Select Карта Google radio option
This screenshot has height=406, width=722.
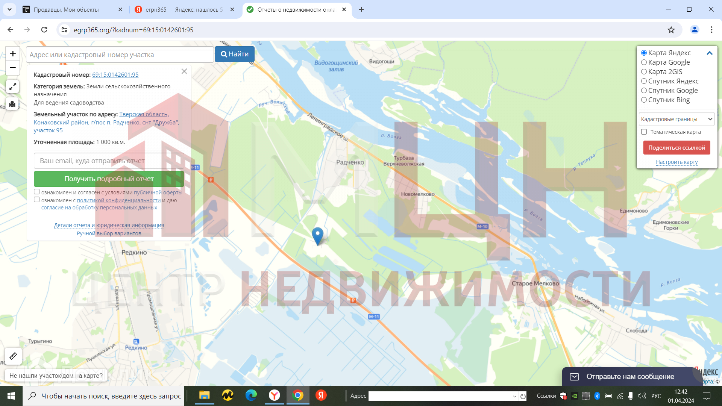pos(644,62)
